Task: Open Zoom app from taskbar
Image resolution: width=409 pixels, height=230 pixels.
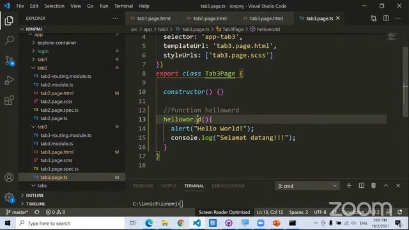Action: click(x=261, y=223)
